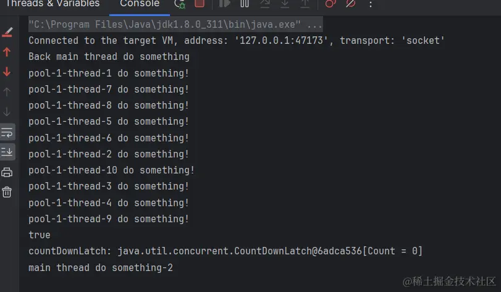Resume program execution
The image size is (501, 292).
point(225,4)
